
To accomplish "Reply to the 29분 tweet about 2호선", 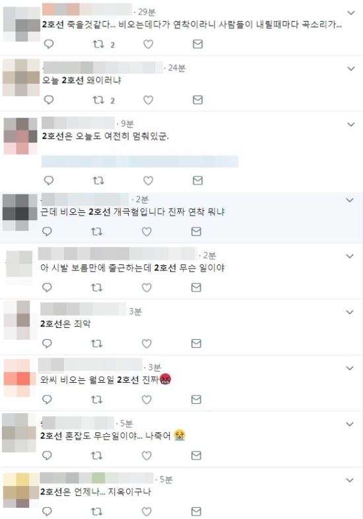I will coord(49,44).
